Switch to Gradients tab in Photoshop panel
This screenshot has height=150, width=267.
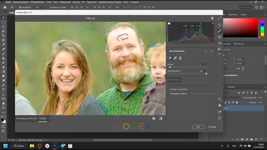[x=233, y=15]
